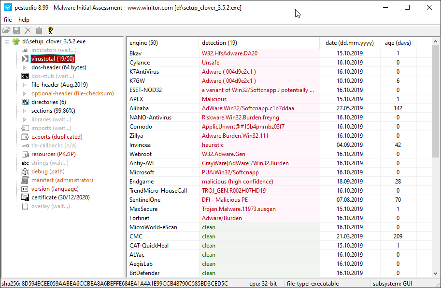Click the icon beside resources (PKZIP)

pos(25,154)
